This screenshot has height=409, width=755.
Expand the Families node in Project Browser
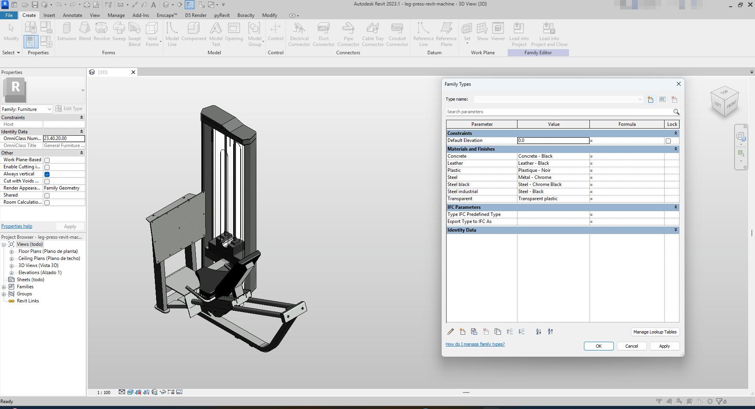point(4,287)
